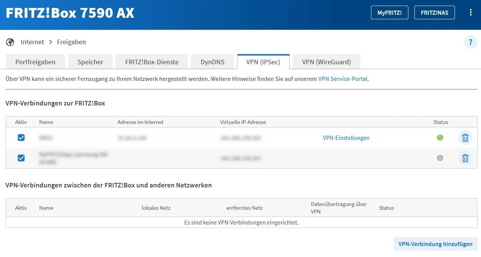Uncheck Aktiv for the gray-status VPN row
The width and height of the screenshot is (481, 257).
21,158
